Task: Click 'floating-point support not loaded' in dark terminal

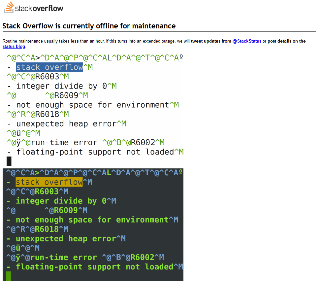Action: [95, 267]
